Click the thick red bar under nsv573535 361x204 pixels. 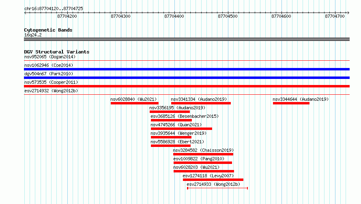point(187,86)
